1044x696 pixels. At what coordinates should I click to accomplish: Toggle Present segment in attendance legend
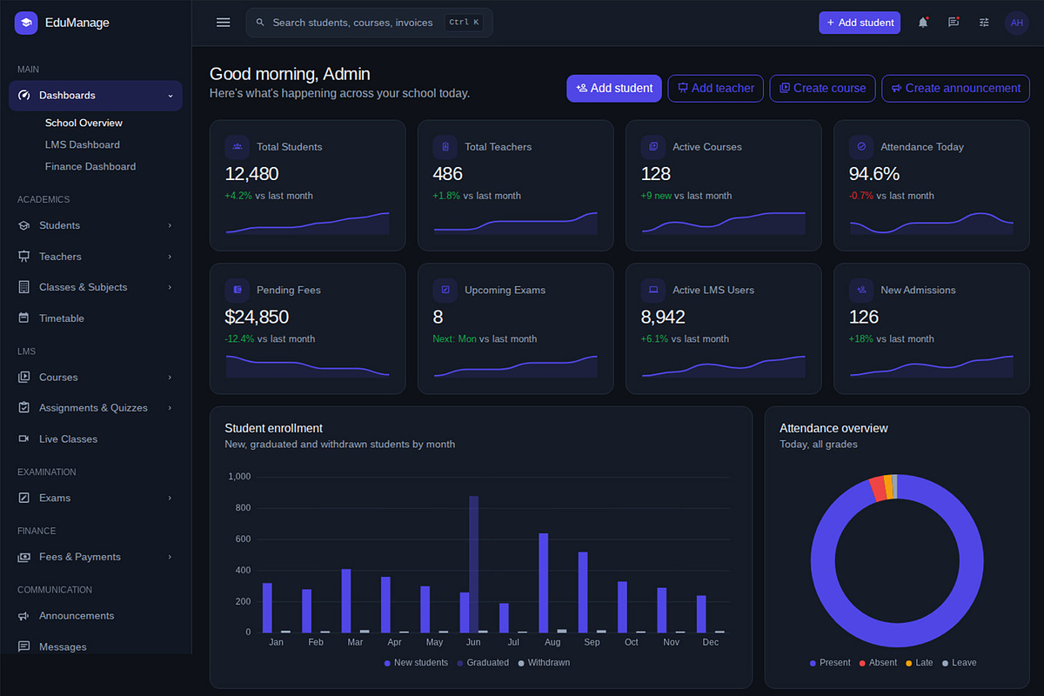[x=830, y=663]
